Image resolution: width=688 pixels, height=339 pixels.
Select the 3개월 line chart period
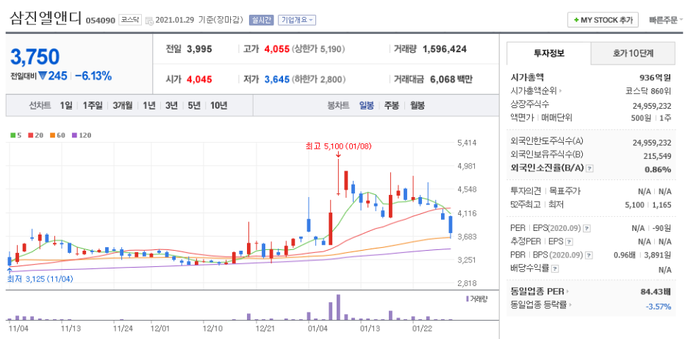tap(123, 105)
